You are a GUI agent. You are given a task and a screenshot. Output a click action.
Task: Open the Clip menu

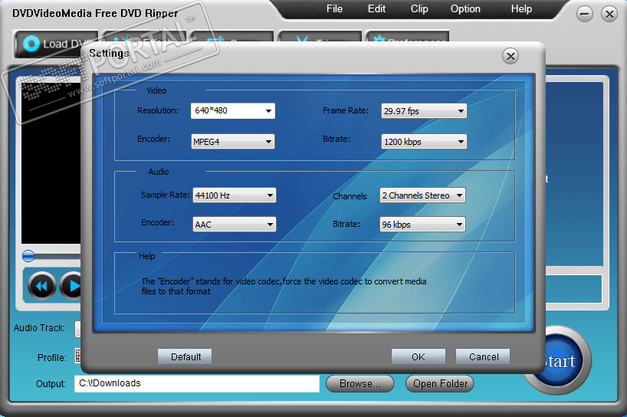tap(419, 8)
